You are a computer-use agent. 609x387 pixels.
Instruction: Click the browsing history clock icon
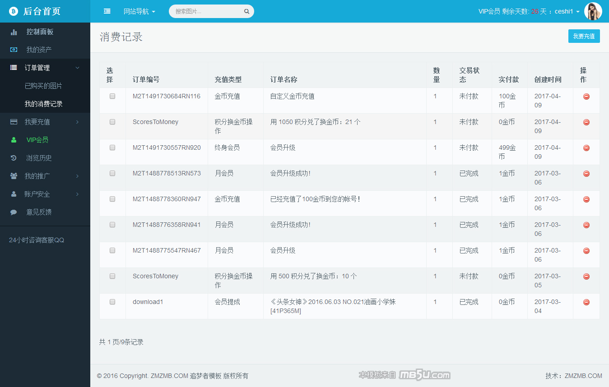(x=14, y=158)
